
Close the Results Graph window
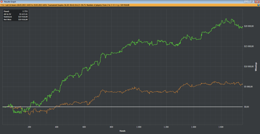257,2
